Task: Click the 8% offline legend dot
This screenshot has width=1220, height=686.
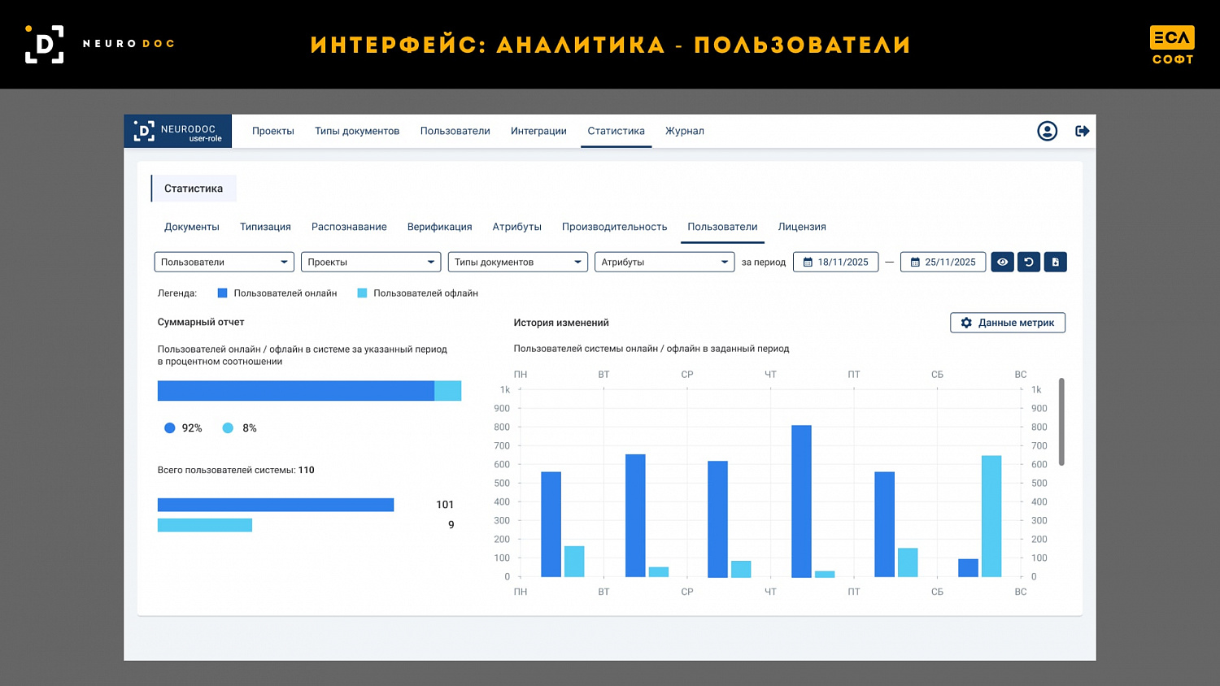Action: [228, 428]
